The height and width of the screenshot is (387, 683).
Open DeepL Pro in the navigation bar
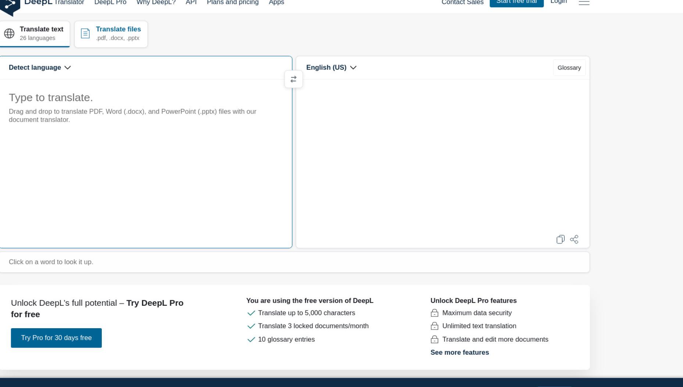coord(110,3)
